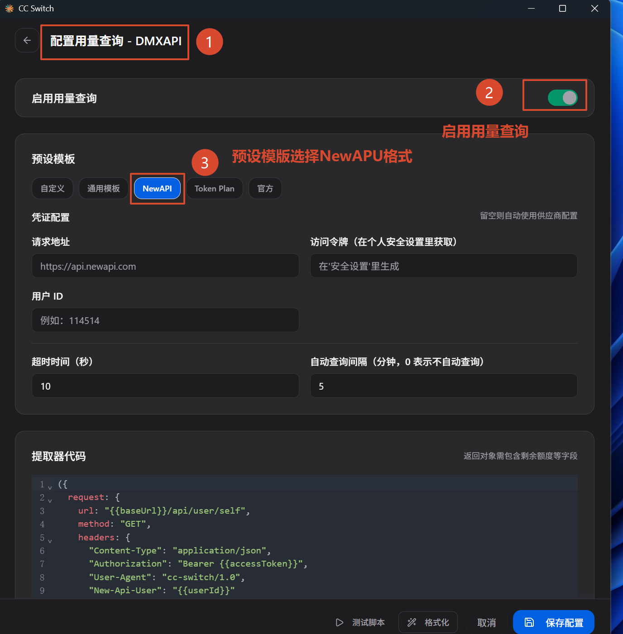This screenshot has width=623, height=634.
Task: Collapse the request block fold at line 2
Action: pyautogui.click(x=50, y=501)
